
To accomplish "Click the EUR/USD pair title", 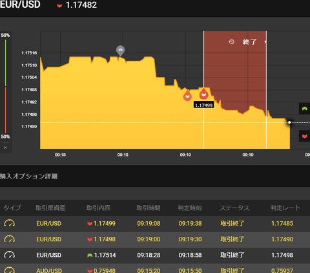I will (x=20, y=5).
